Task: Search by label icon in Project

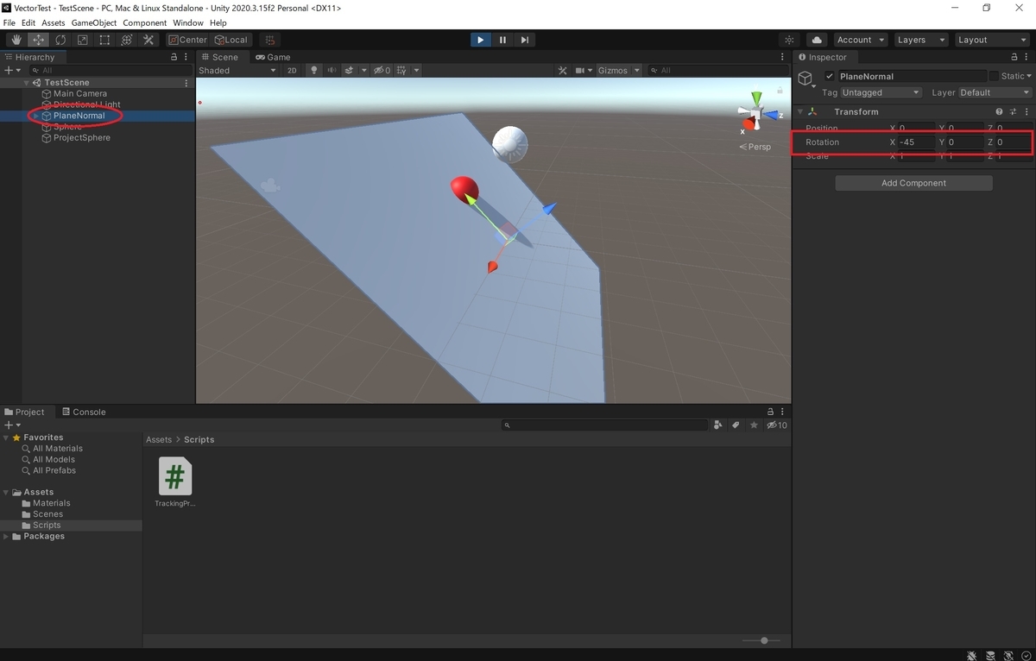Action: tap(736, 425)
